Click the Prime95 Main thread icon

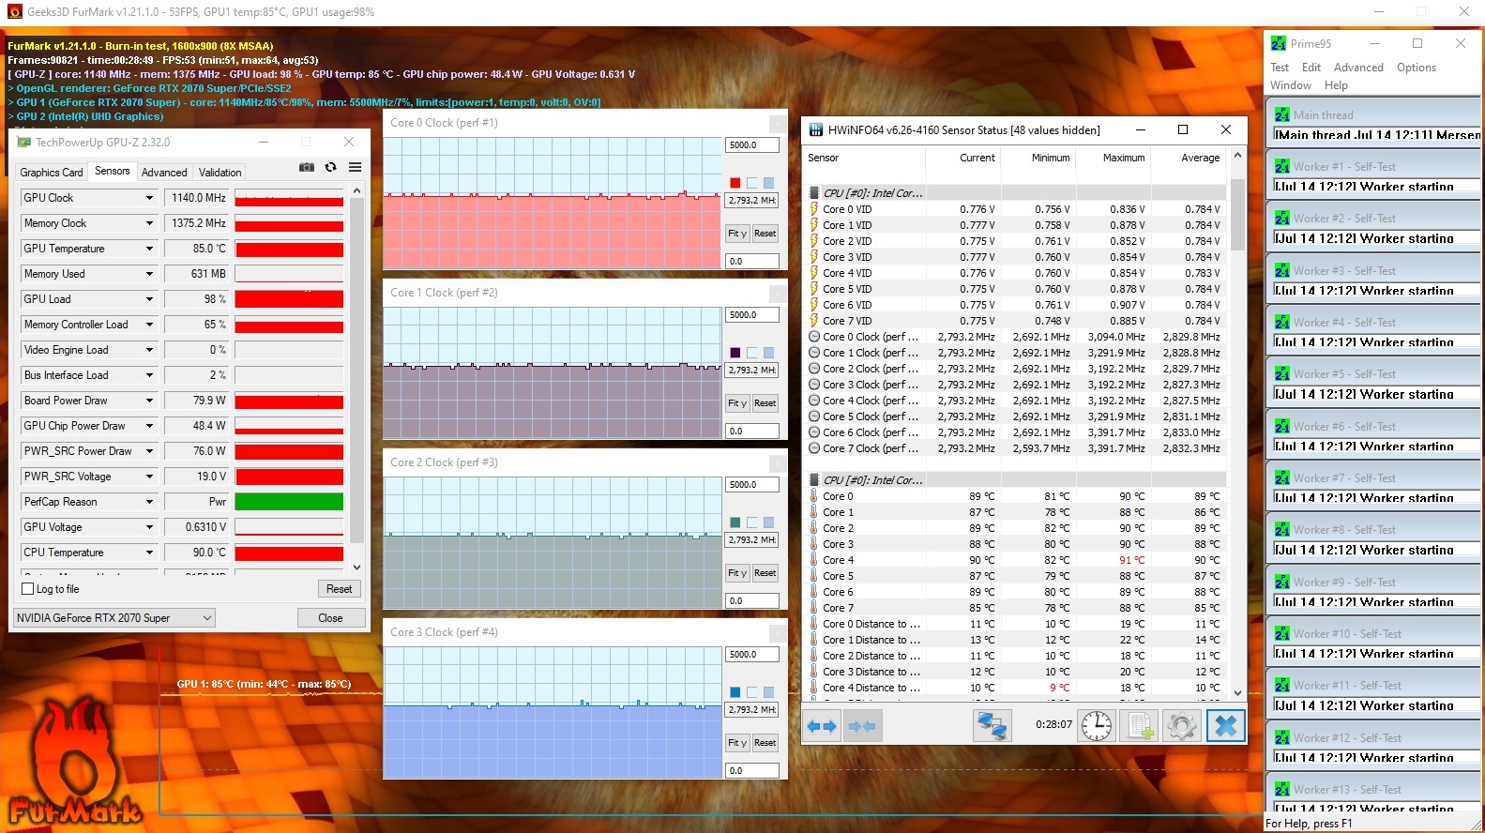click(1282, 114)
